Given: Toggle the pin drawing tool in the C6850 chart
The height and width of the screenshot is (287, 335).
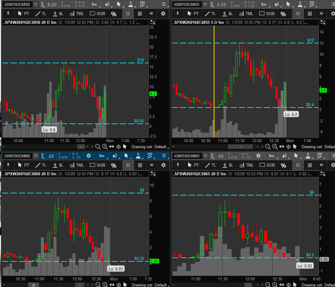Looking at the screenshot, I should click(8, 14).
